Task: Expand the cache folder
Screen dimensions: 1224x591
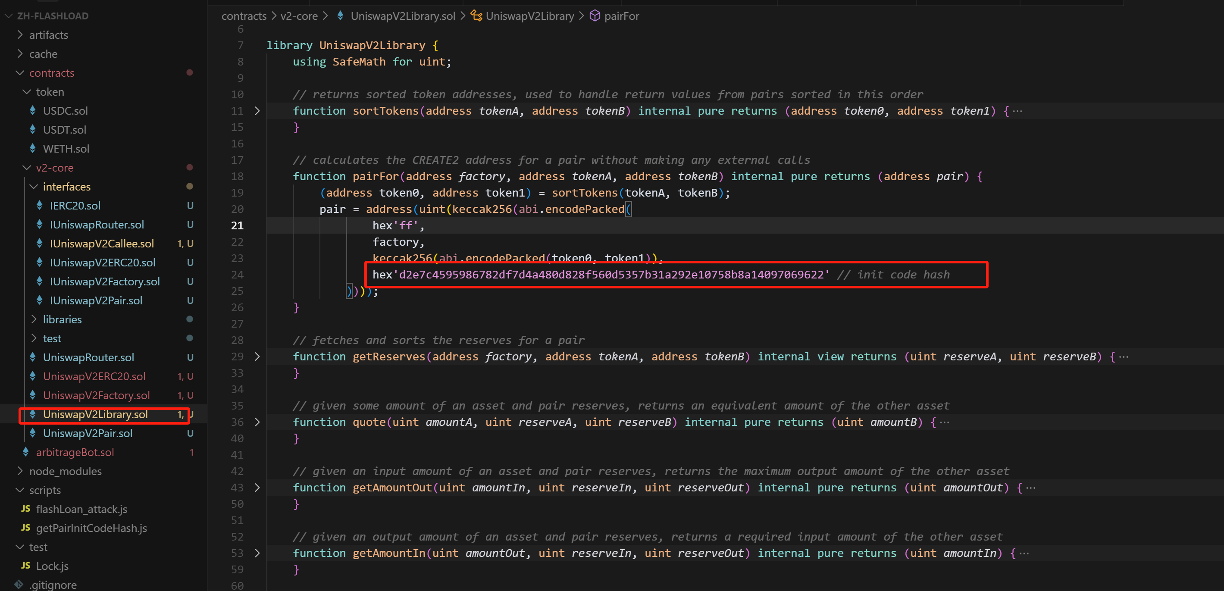Action: point(20,54)
